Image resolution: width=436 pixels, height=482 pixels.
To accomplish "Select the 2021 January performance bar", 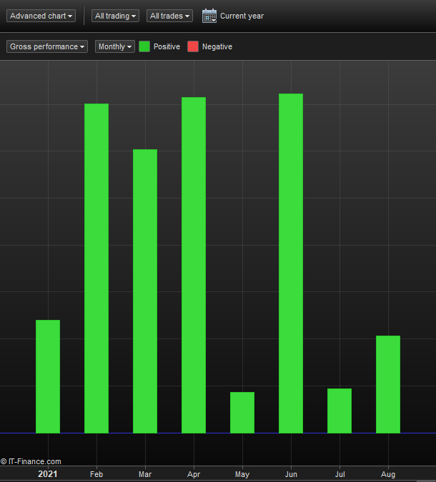I will pyautogui.click(x=48, y=376).
